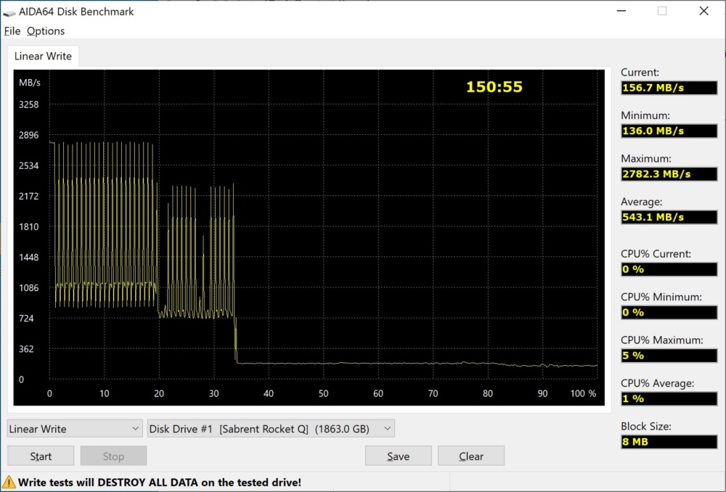Click the Current value 156.7 MB/s
Image resolution: width=726 pixels, height=492 pixels.
[669, 88]
